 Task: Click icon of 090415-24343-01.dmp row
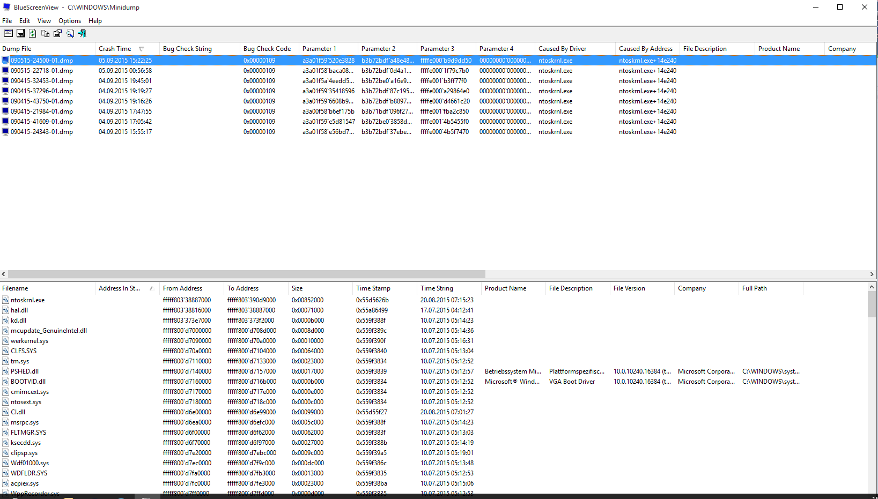click(x=5, y=131)
